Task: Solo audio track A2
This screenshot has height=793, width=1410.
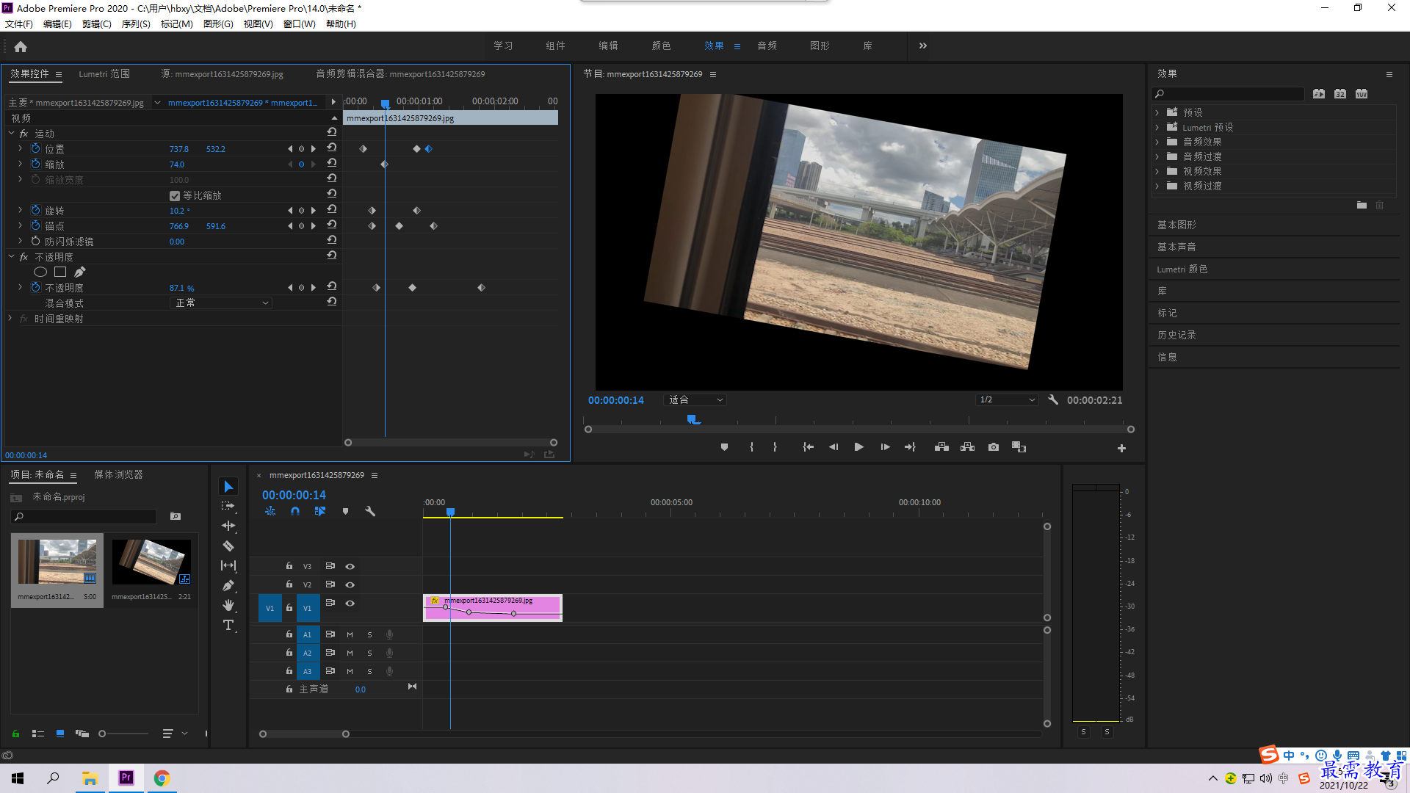Action: (x=369, y=653)
